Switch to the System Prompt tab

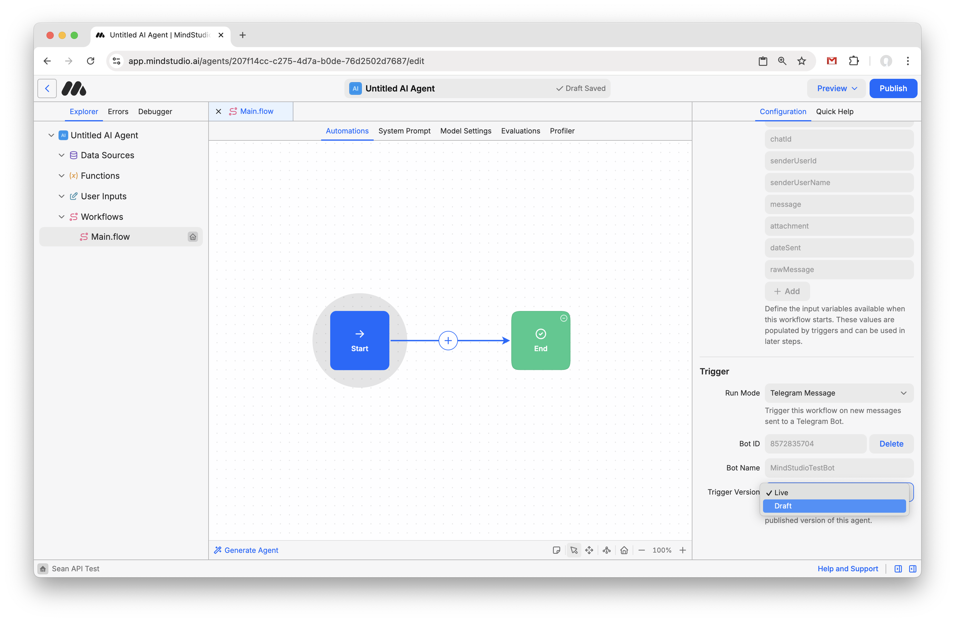coord(404,131)
